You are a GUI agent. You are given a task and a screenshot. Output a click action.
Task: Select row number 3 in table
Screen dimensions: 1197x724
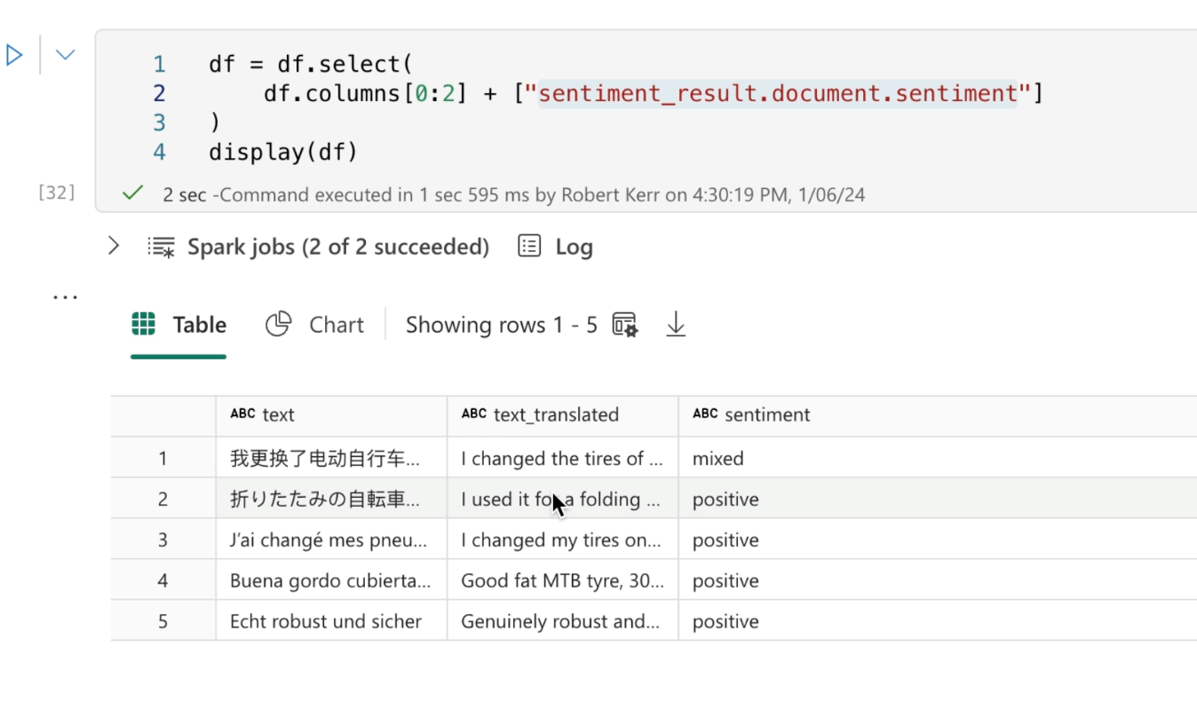tap(163, 540)
